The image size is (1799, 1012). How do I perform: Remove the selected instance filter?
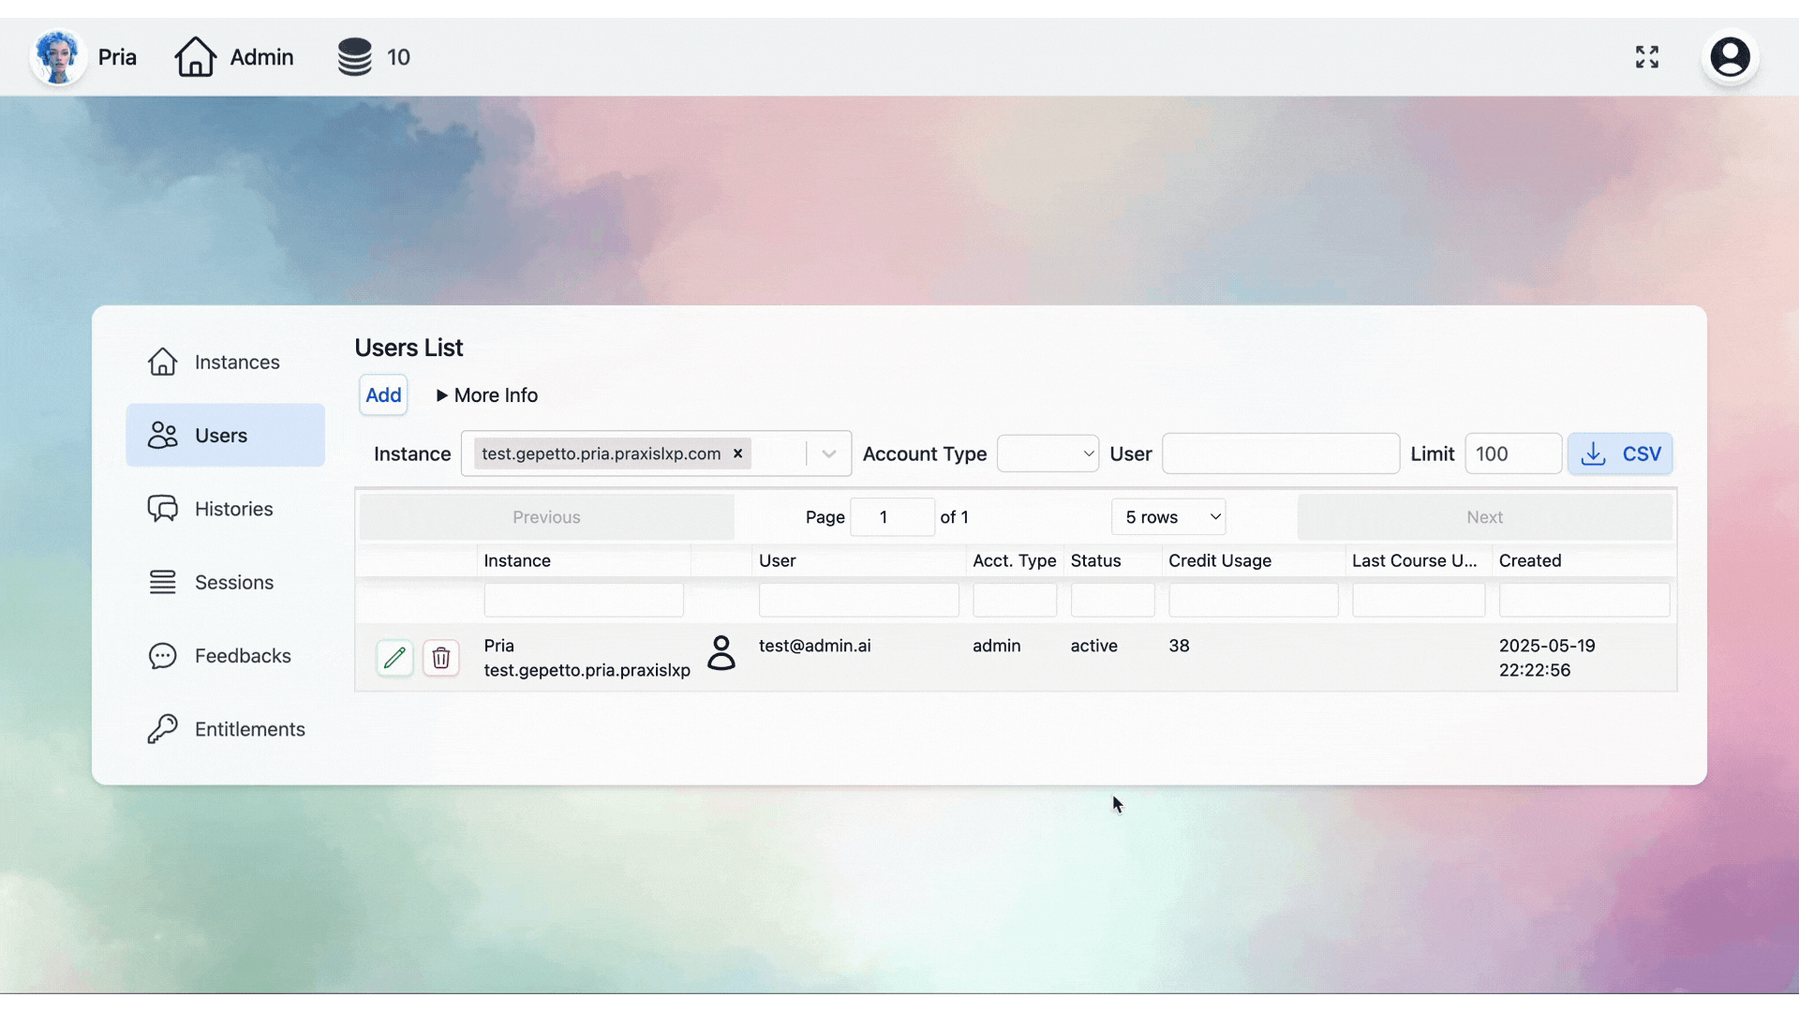pyautogui.click(x=737, y=454)
